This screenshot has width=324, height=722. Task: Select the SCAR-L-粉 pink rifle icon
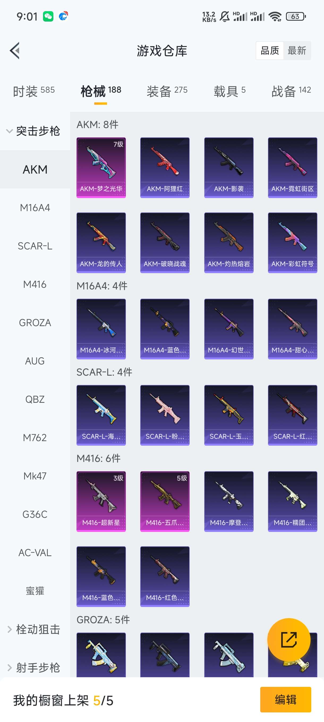tap(165, 415)
